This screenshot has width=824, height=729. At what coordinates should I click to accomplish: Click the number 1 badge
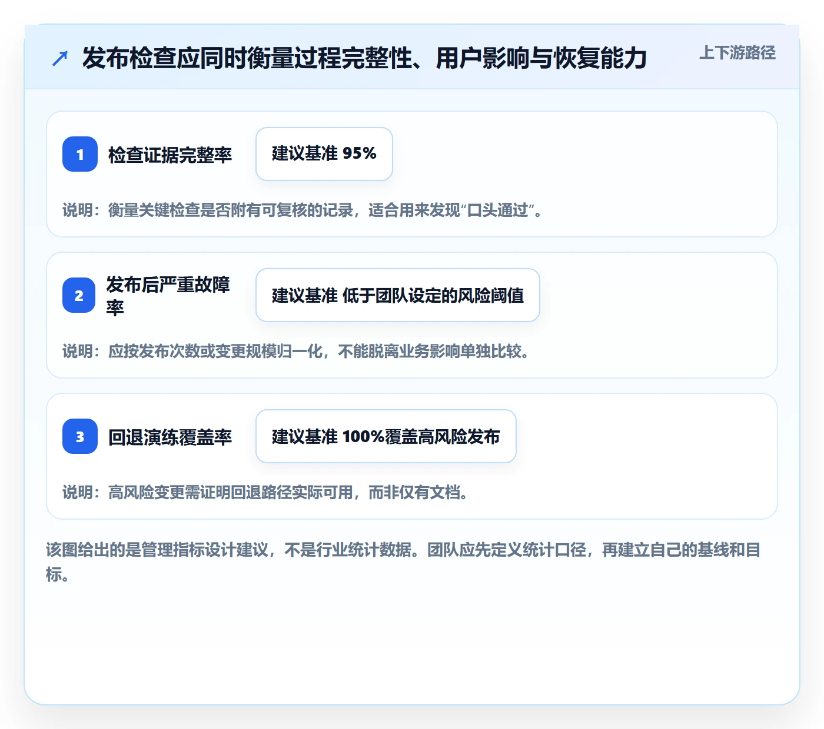point(80,154)
